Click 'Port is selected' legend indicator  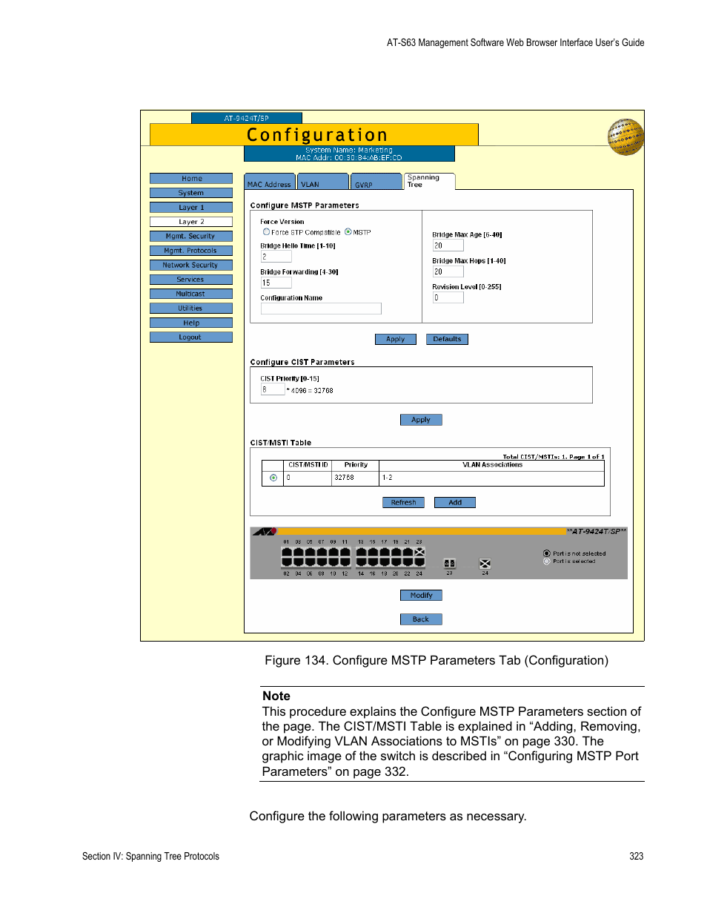(547, 561)
